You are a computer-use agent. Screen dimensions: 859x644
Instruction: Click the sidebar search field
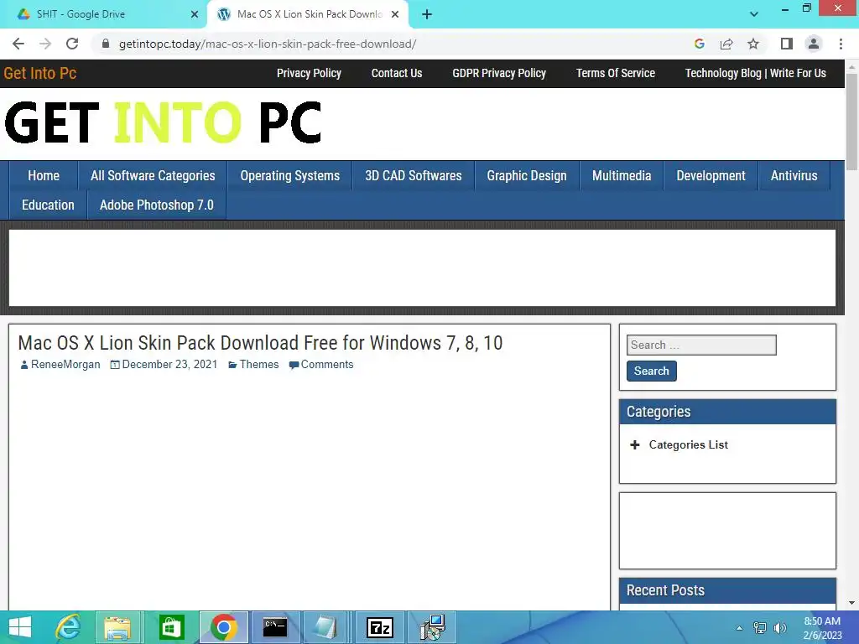click(701, 345)
